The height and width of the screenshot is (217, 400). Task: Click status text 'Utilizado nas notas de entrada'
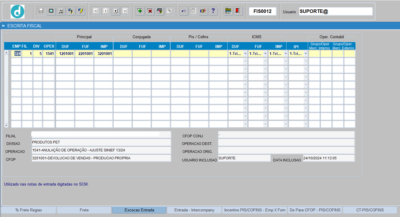click(x=46, y=184)
